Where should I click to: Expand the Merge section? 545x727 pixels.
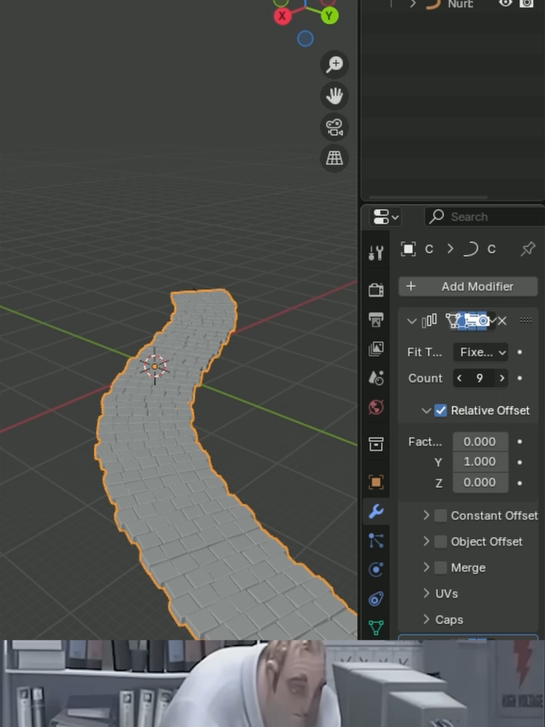coord(426,567)
